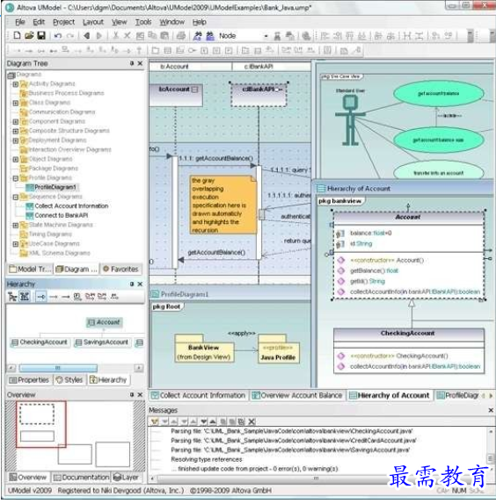The image size is (496, 504).
Task: Expand Activity Diagrams tree node
Action: click(15, 84)
